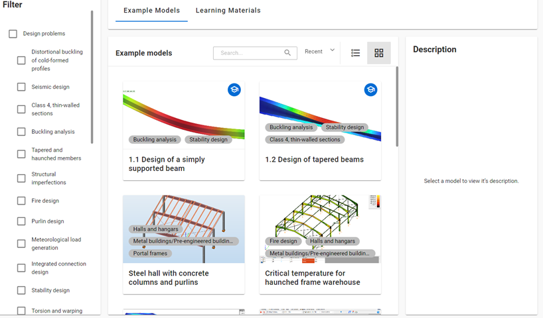This screenshot has height=318, width=543.
Task: Click graduation cap badge on tapered beams card
Action: point(370,90)
